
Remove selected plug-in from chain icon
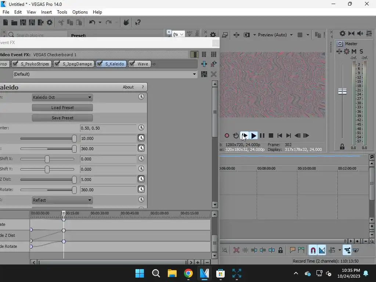[x=213, y=64]
